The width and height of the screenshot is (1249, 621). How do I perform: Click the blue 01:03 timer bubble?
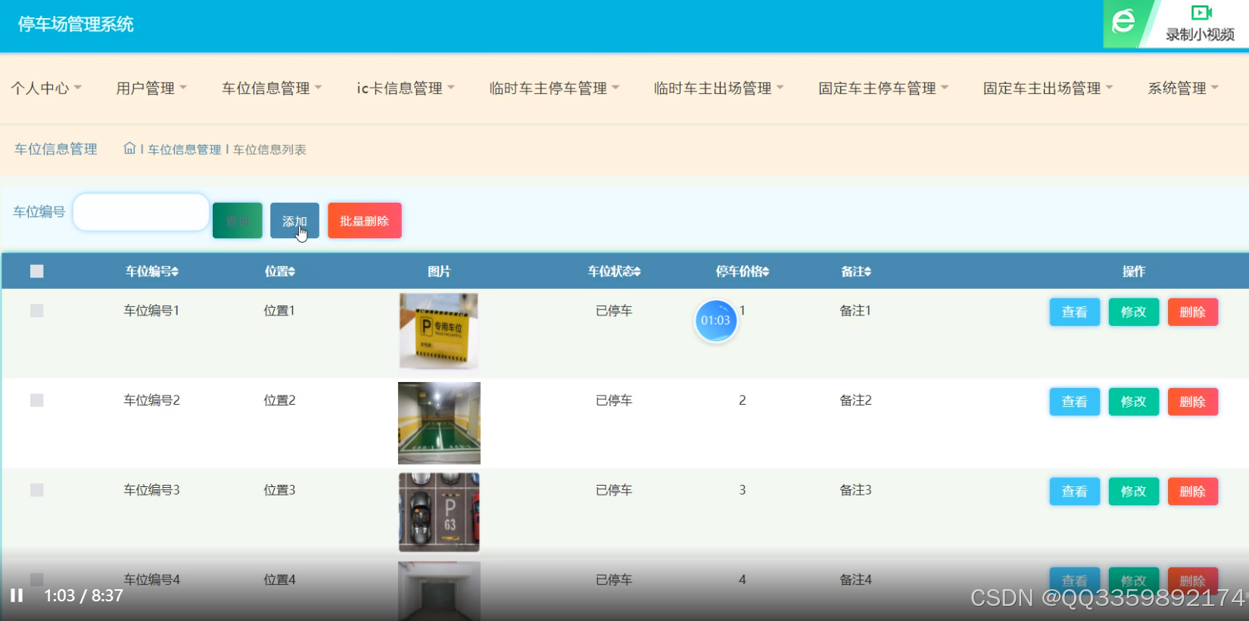coord(715,321)
